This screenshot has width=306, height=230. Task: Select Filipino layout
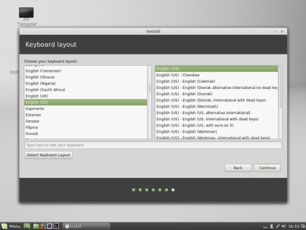point(86,128)
